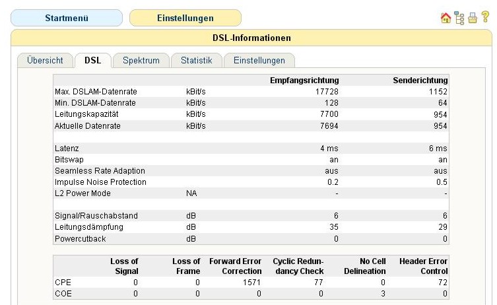Click the Empfangsrichtung column header
The image size is (497, 305).
click(304, 81)
